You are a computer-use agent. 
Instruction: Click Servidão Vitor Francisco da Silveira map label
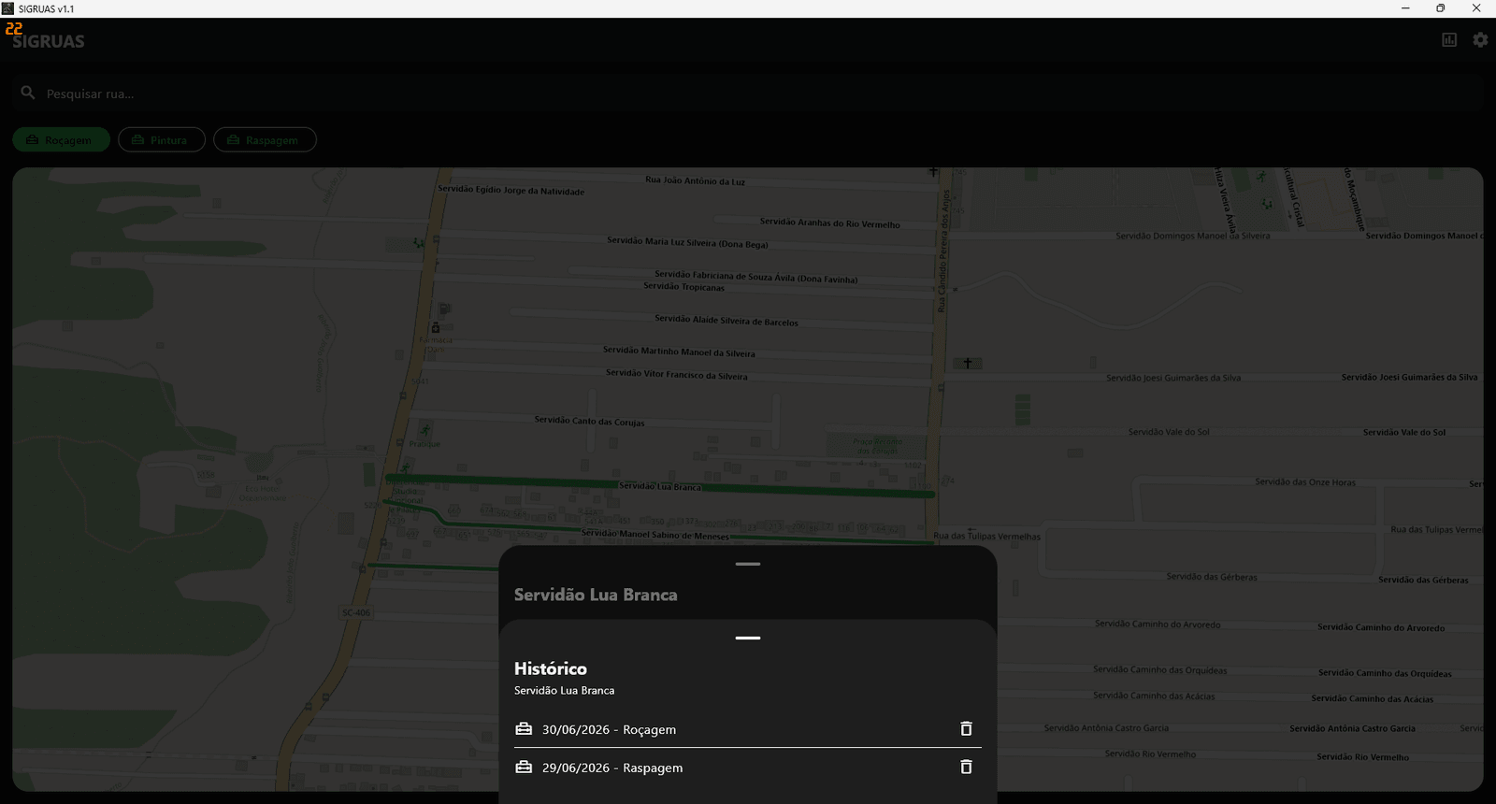tap(676, 375)
